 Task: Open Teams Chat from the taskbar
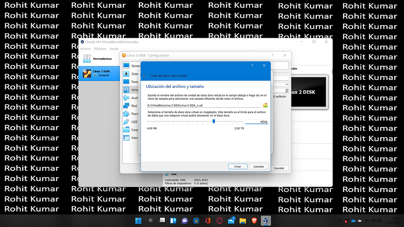pyautogui.click(x=185, y=220)
